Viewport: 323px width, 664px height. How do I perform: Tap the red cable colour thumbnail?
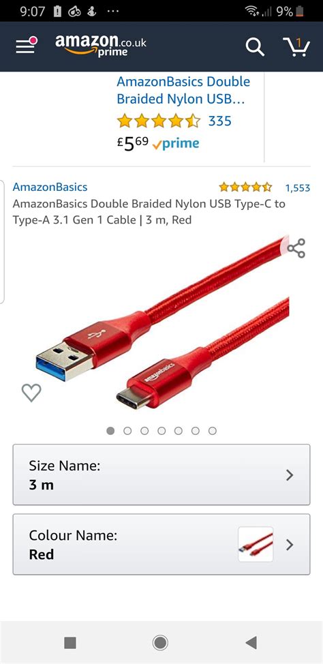click(x=256, y=545)
